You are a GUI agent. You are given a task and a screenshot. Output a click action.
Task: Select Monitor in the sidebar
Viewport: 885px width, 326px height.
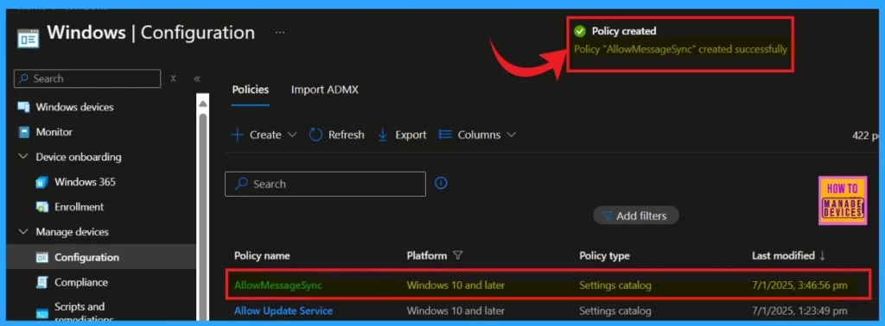[54, 132]
